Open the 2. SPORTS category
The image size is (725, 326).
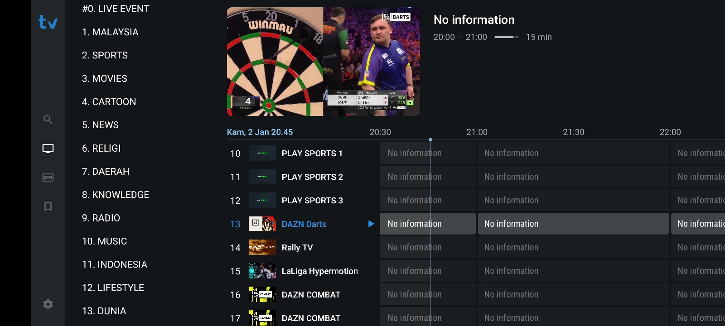105,55
